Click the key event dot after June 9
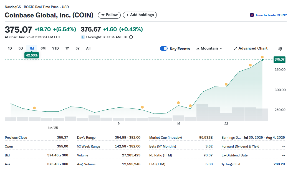The height and width of the screenshot is (170, 293). [x=142, y=107]
